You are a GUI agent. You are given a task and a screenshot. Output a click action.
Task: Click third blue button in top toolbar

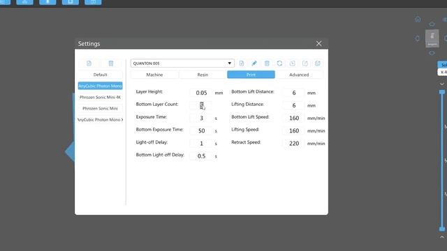coord(47,2)
